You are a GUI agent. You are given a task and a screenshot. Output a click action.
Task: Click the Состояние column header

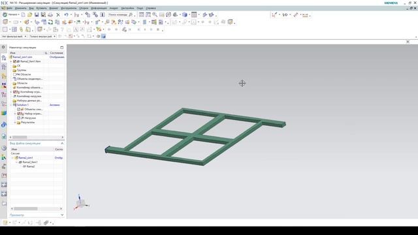tap(57, 53)
